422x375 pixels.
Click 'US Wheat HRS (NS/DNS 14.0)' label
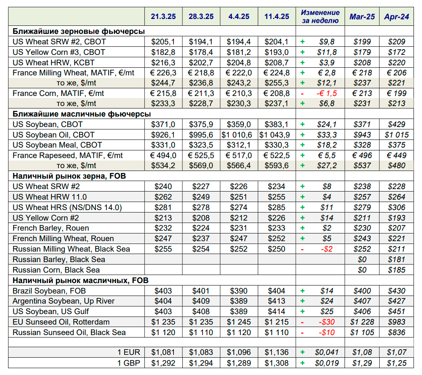tap(67, 207)
